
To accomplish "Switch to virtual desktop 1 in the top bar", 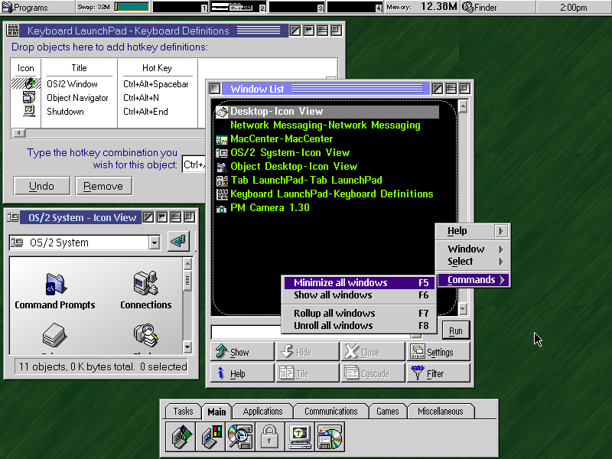I will point(181,7).
